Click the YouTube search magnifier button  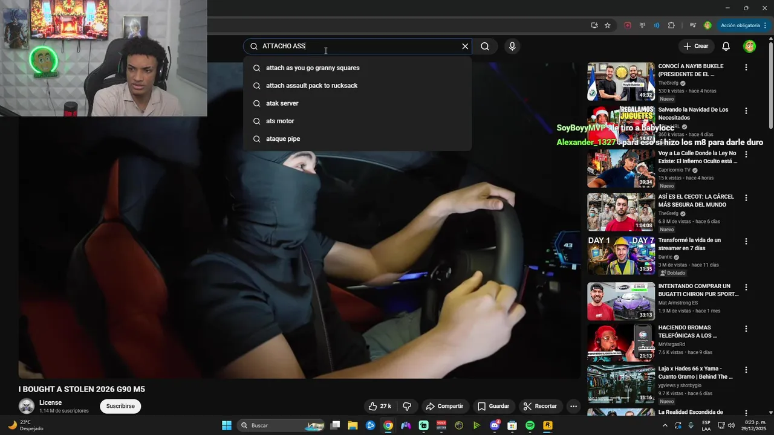click(485, 47)
